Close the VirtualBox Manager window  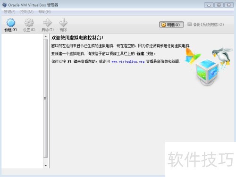pos(229,5)
